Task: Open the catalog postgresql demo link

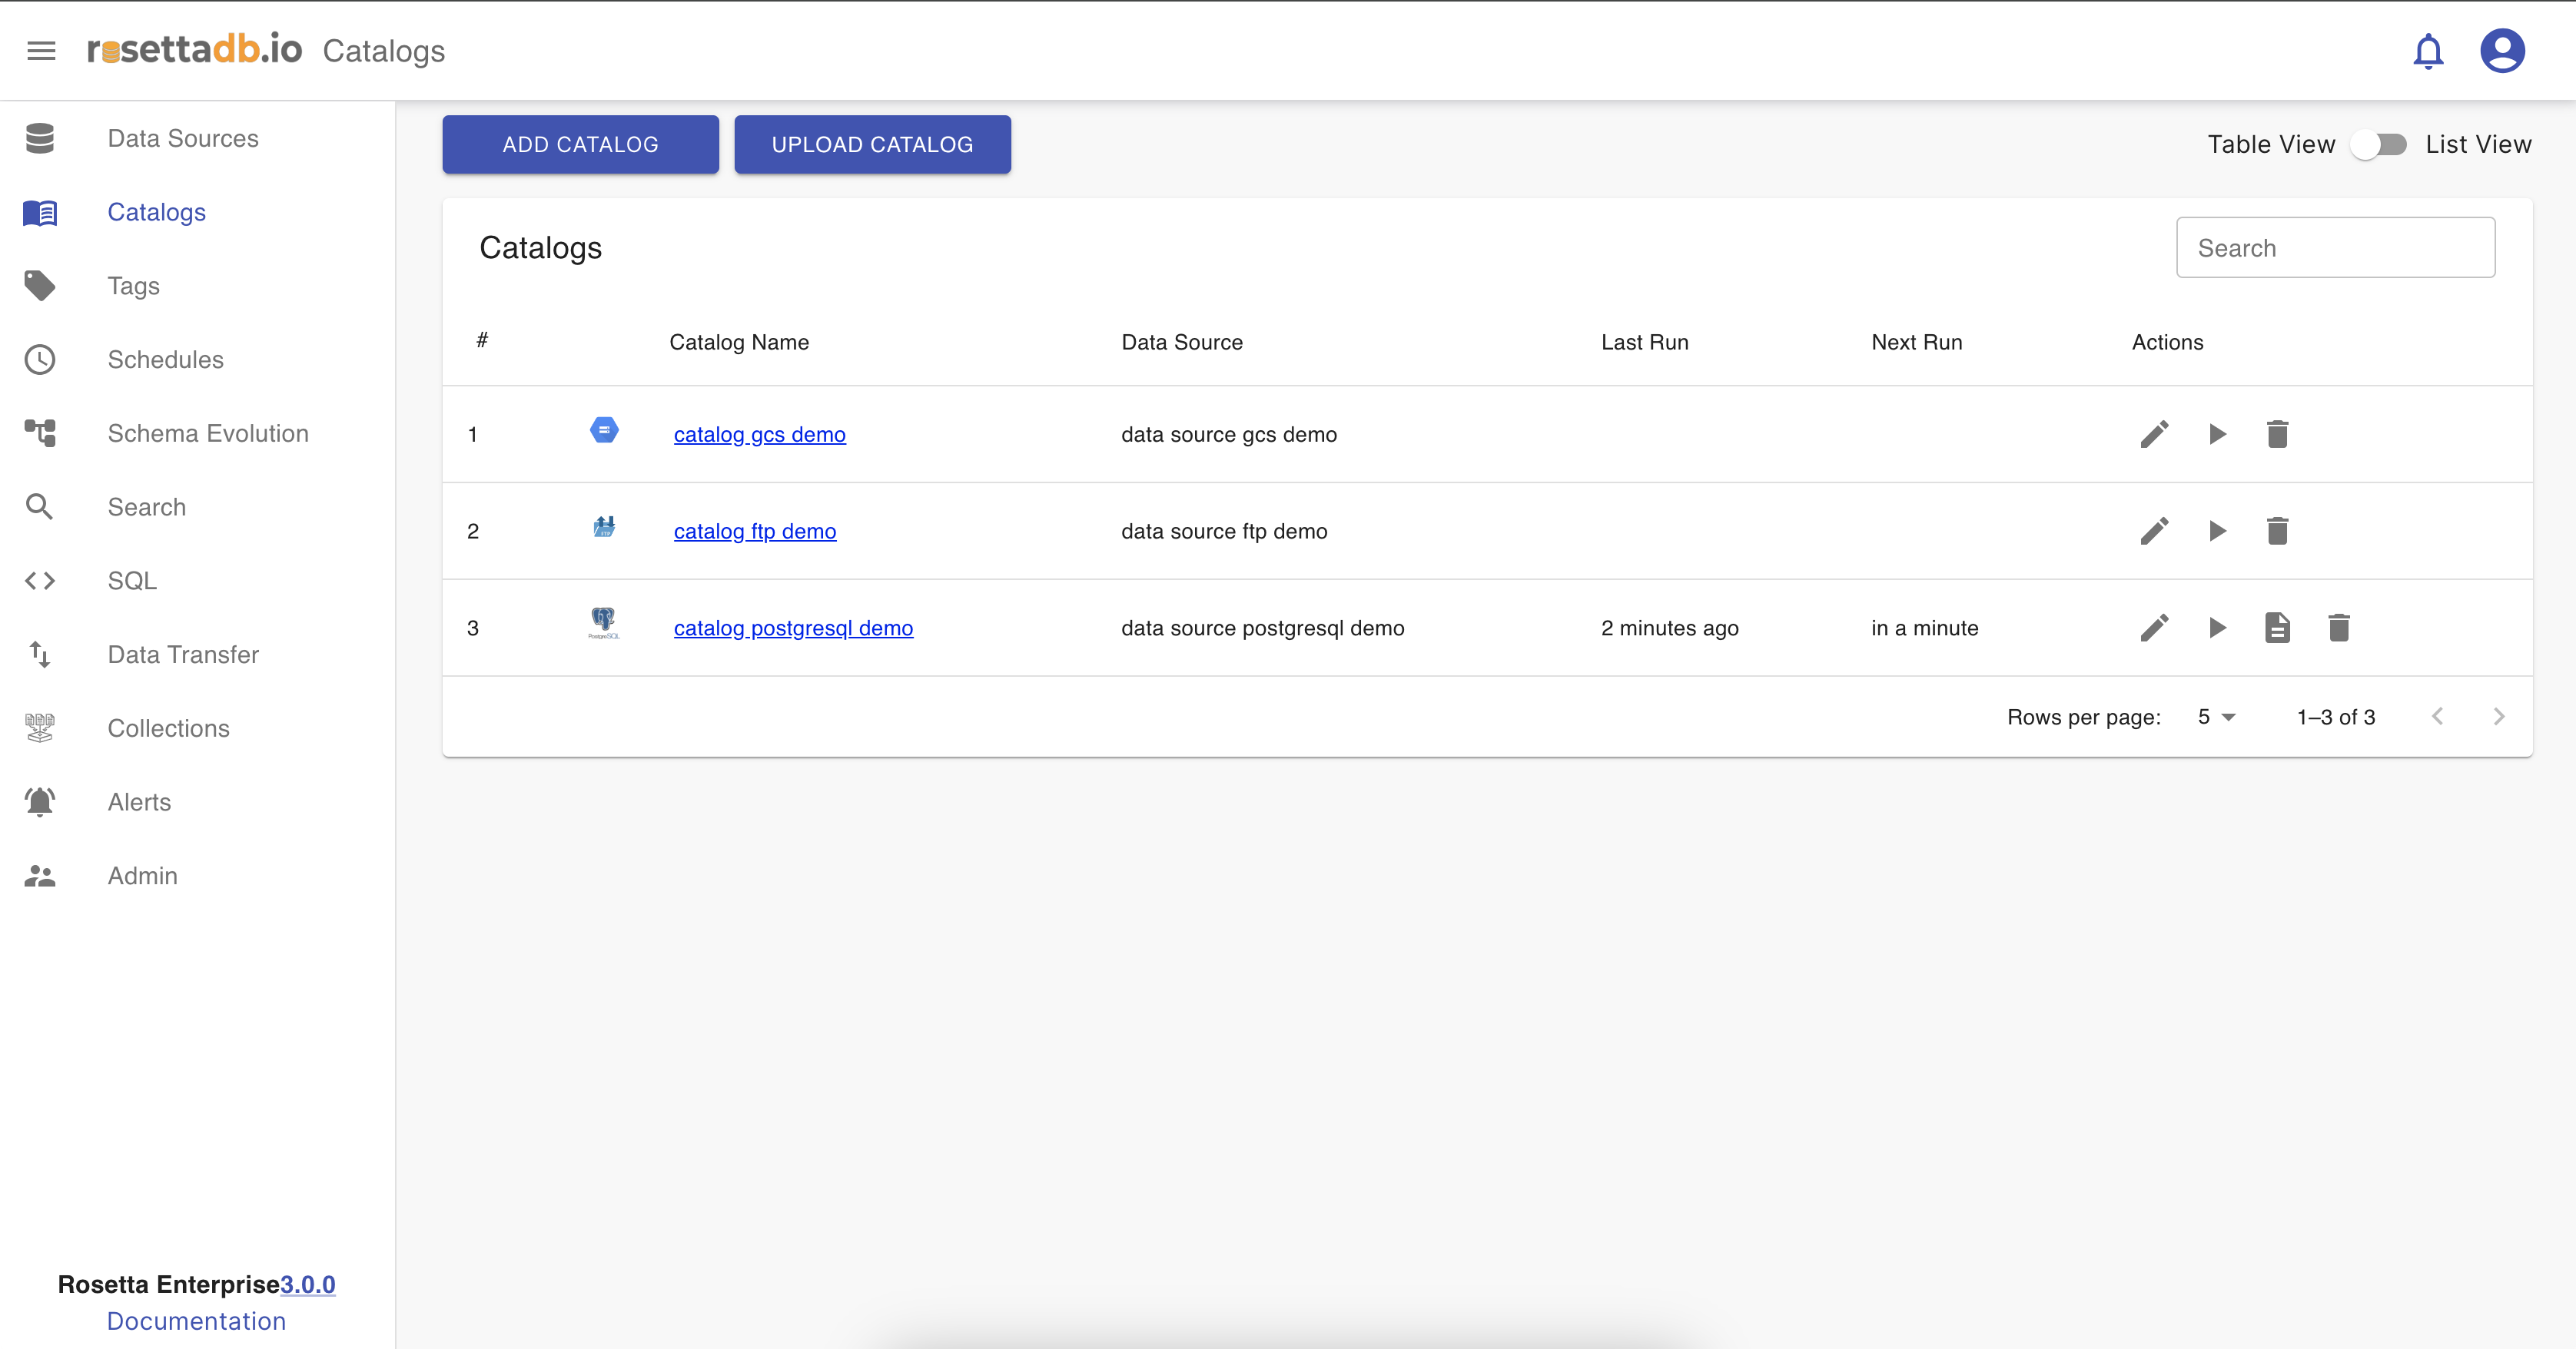Action: pos(793,628)
